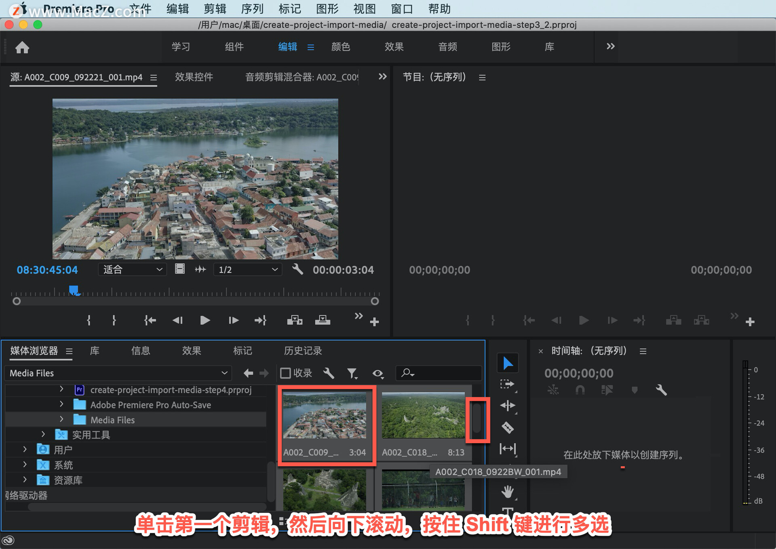Select the Razor tool
Image resolution: width=776 pixels, height=549 pixels.
(507, 427)
